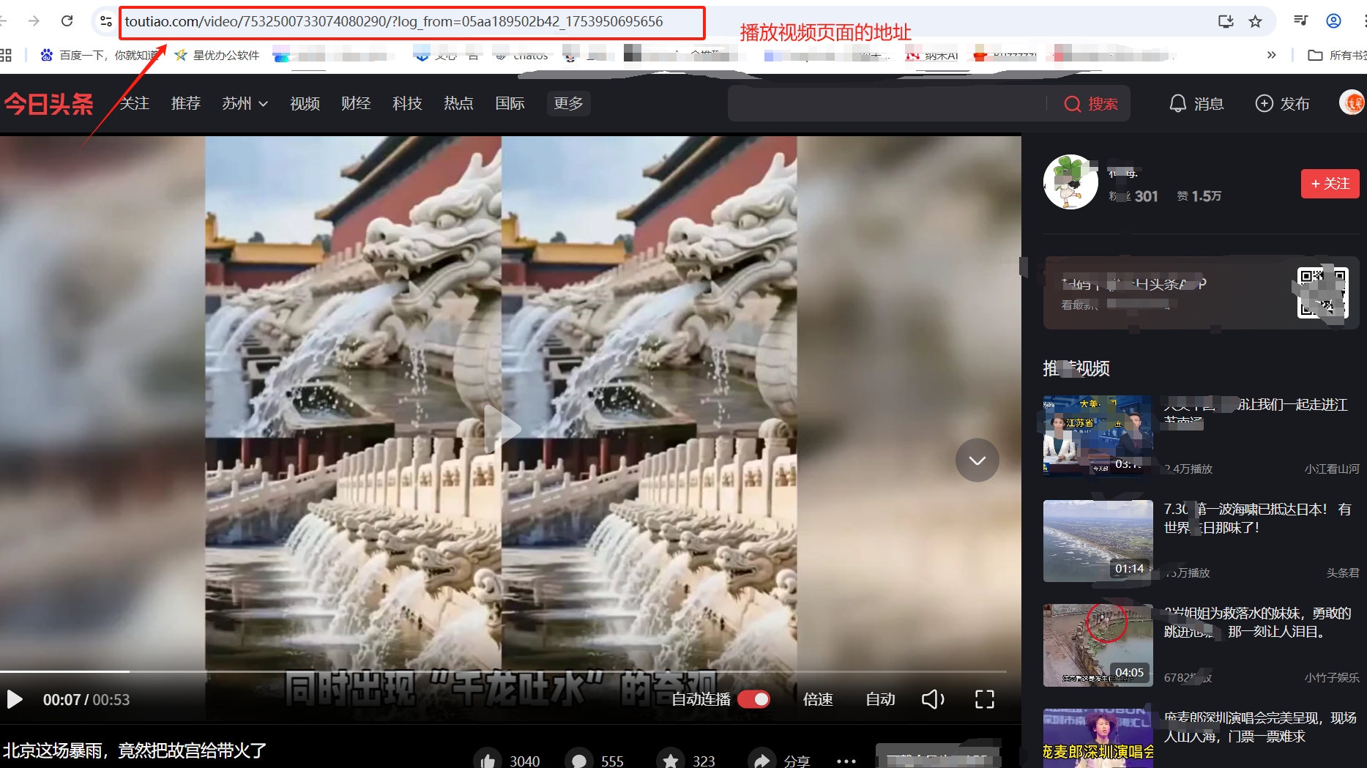The image size is (1367, 768).
Task: Like the video with thumbs-up icon
Action: click(488, 759)
